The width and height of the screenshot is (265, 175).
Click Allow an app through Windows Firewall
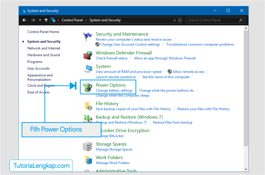[x=165, y=58]
